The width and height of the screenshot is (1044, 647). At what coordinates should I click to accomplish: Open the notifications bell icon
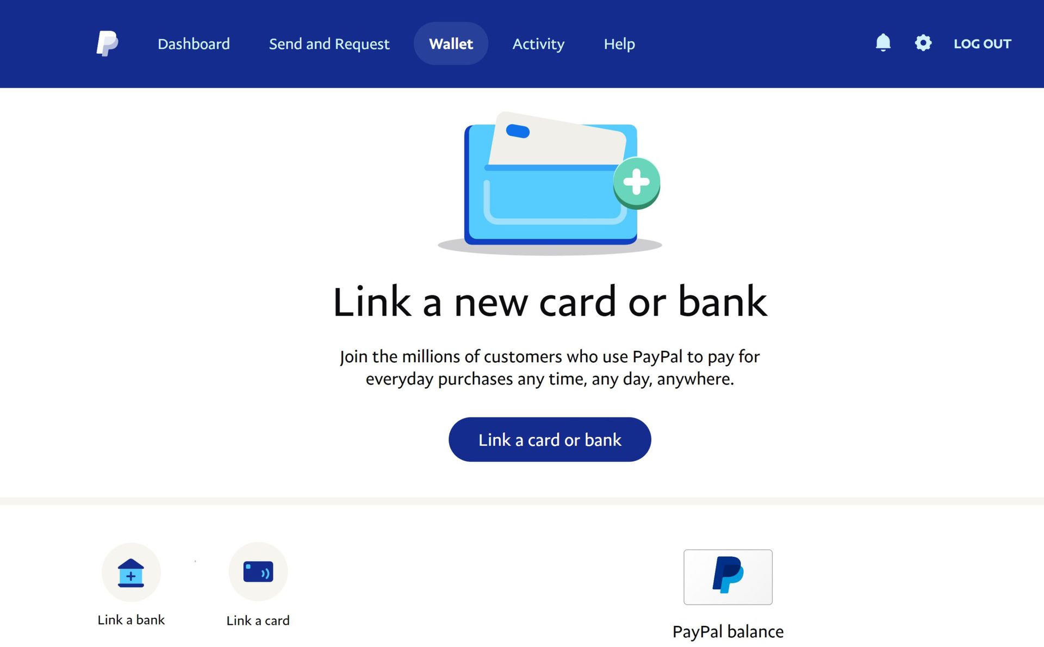[883, 43]
